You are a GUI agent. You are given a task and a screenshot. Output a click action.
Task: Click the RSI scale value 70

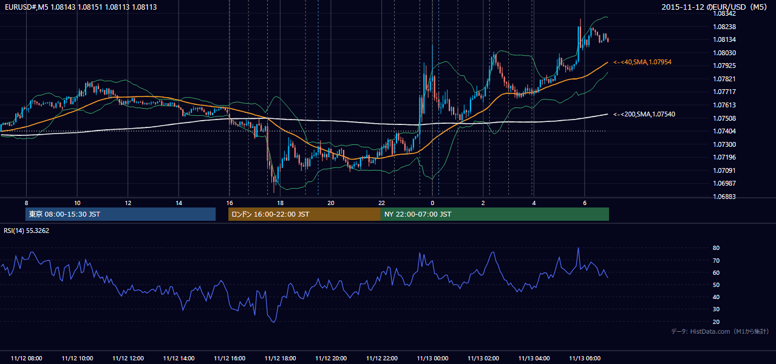716,260
